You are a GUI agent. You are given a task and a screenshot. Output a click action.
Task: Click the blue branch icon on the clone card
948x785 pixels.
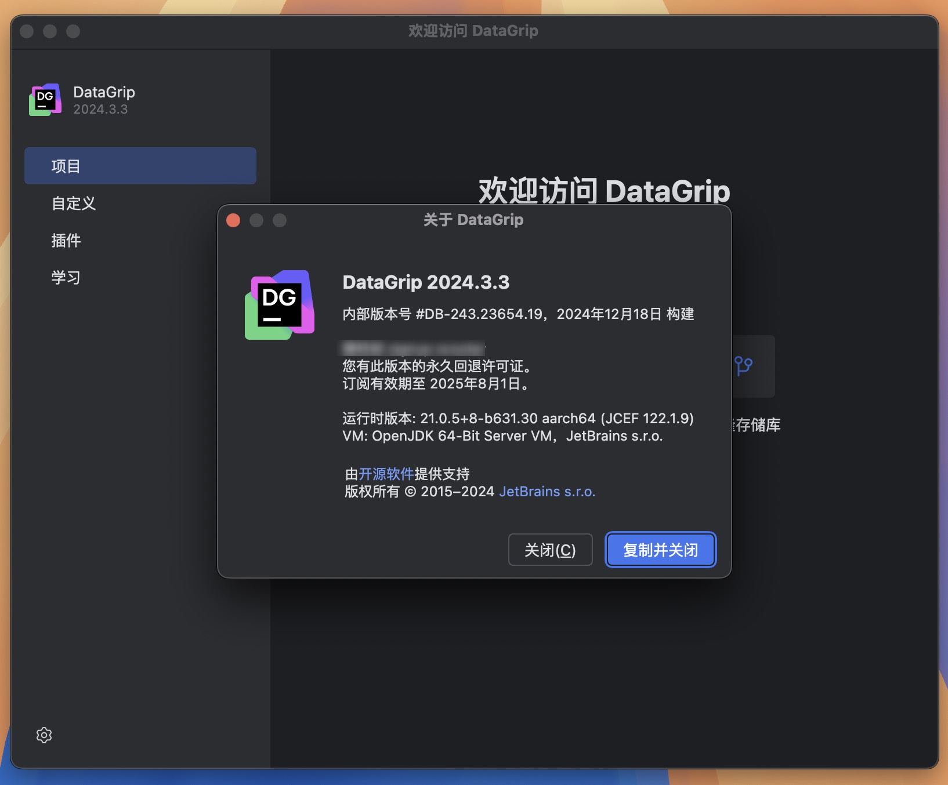(x=744, y=366)
